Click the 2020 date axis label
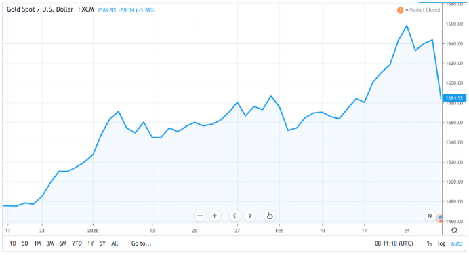The width and height of the screenshot is (469, 255). pyautogui.click(x=93, y=231)
